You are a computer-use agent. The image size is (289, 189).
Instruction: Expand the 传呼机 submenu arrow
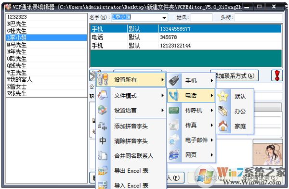click(212, 110)
